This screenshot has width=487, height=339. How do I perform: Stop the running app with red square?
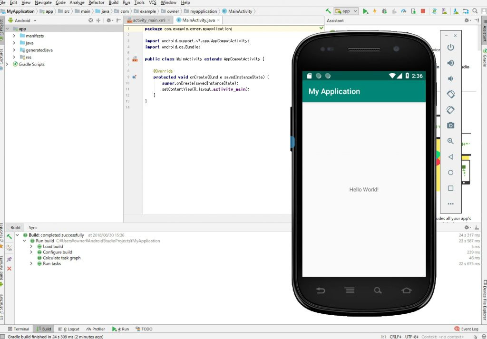[x=422, y=11]
